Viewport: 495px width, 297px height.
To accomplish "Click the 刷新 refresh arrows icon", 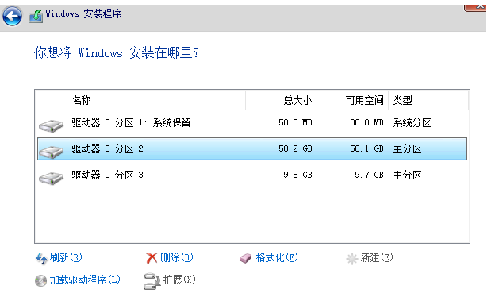I will (x=41, y=258).
